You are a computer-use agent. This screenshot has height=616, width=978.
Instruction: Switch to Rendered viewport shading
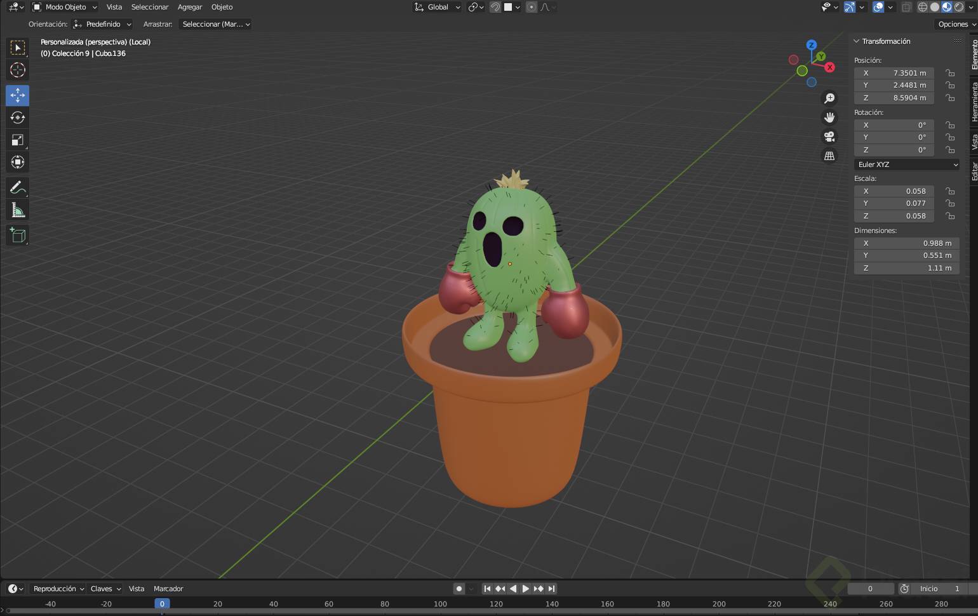pyautogui.click(x=958, y=7)
